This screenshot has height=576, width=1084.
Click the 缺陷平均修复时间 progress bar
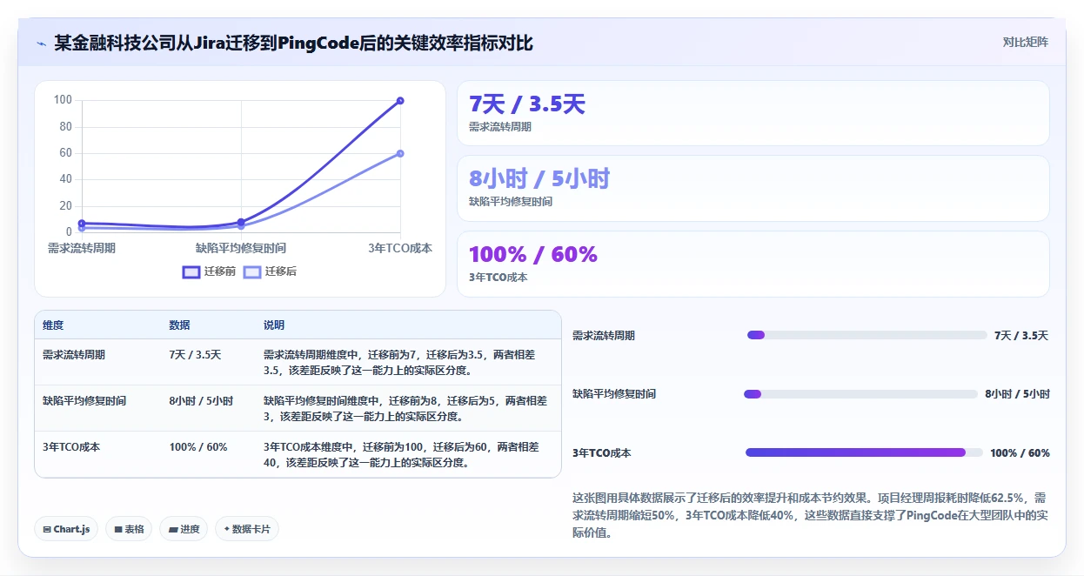[861, 394]
